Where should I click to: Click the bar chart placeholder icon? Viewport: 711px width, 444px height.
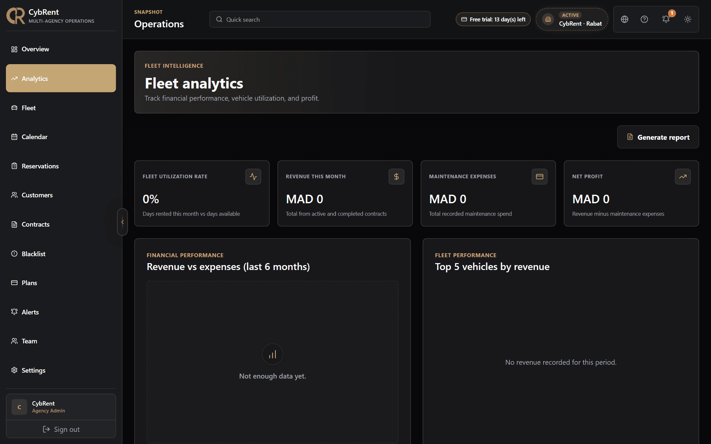[x=273, y=354]
